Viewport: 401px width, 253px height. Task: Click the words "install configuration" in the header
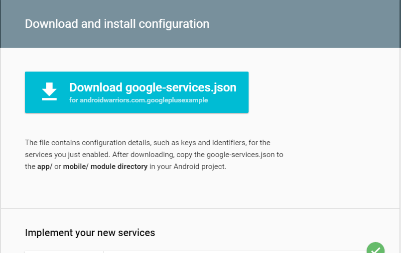(172, 24)
